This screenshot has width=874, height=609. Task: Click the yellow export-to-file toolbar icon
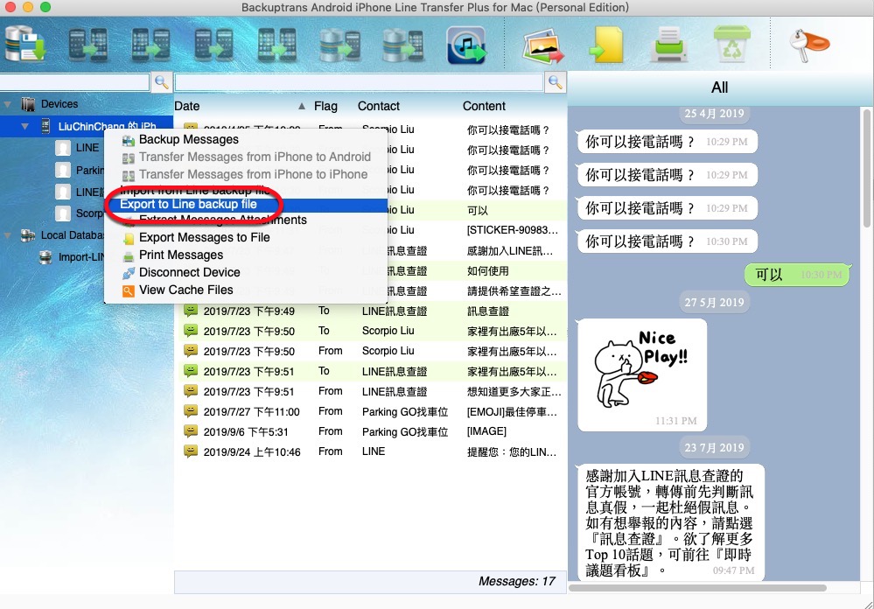point(606,45)
